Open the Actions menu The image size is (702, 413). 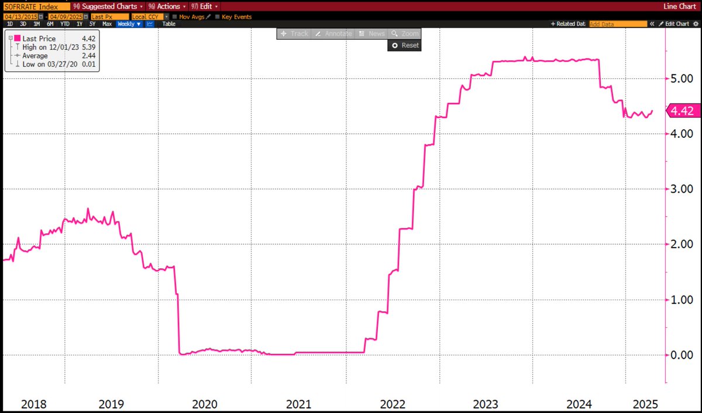[167, 6]
